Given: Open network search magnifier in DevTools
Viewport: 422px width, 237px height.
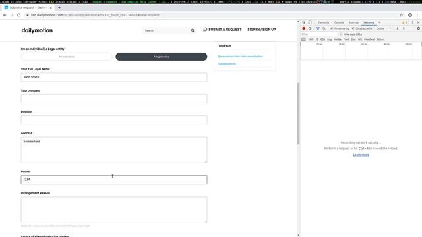Looking at the screenshot, I should click(x=324, y=28).
